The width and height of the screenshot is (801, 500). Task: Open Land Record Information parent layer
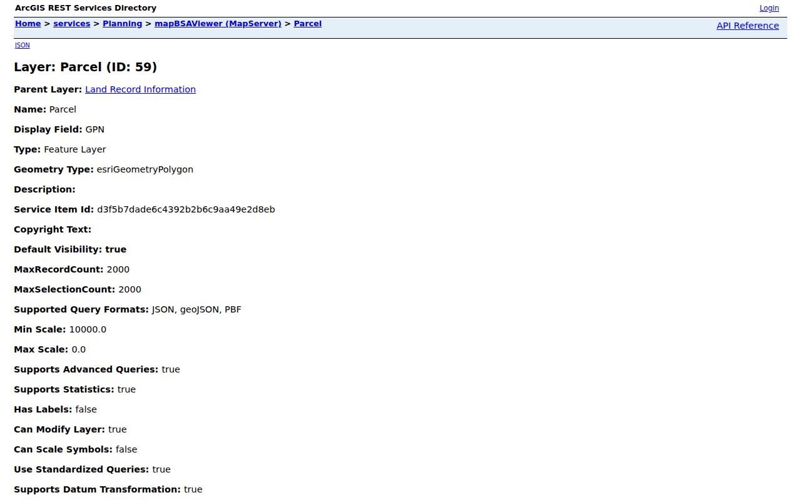pyautogui.click(x=140, y=89)
